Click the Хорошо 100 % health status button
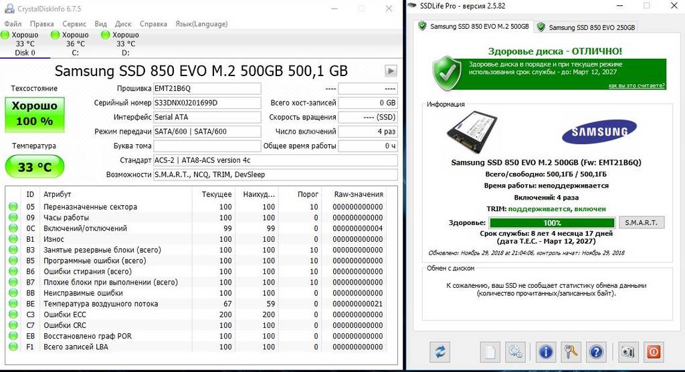 tap(35, 115)
